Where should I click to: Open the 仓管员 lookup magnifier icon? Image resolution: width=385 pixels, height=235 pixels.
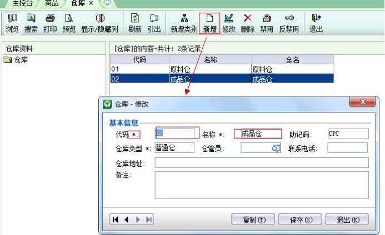coord(276,148)
